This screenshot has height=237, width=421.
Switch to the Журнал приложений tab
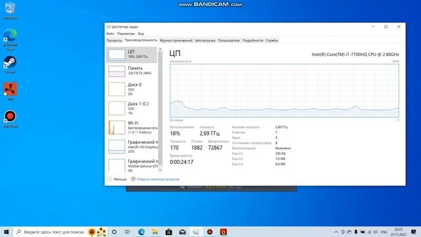[x=176, y=40]
